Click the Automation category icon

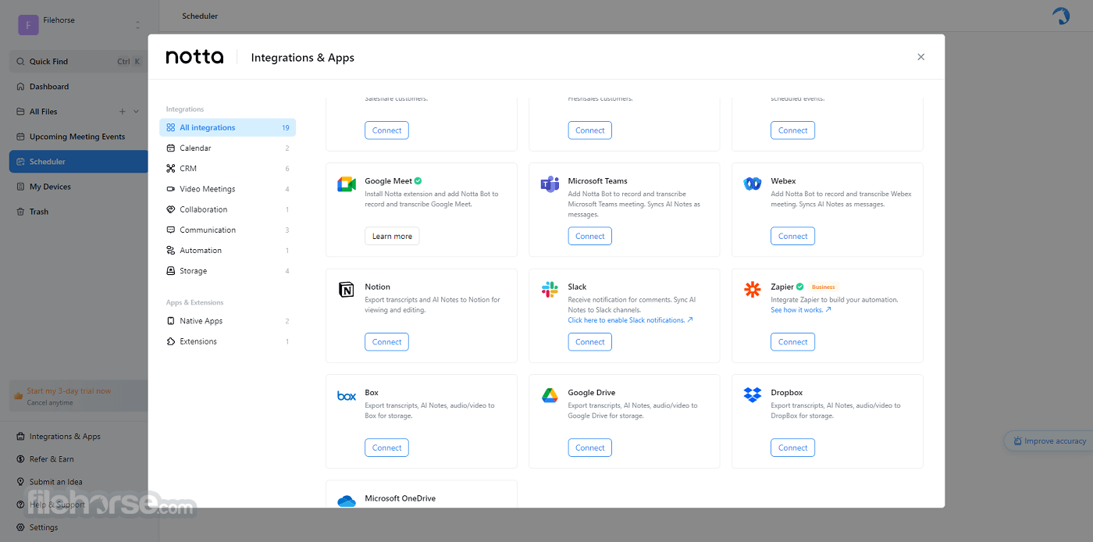point(171,251)
